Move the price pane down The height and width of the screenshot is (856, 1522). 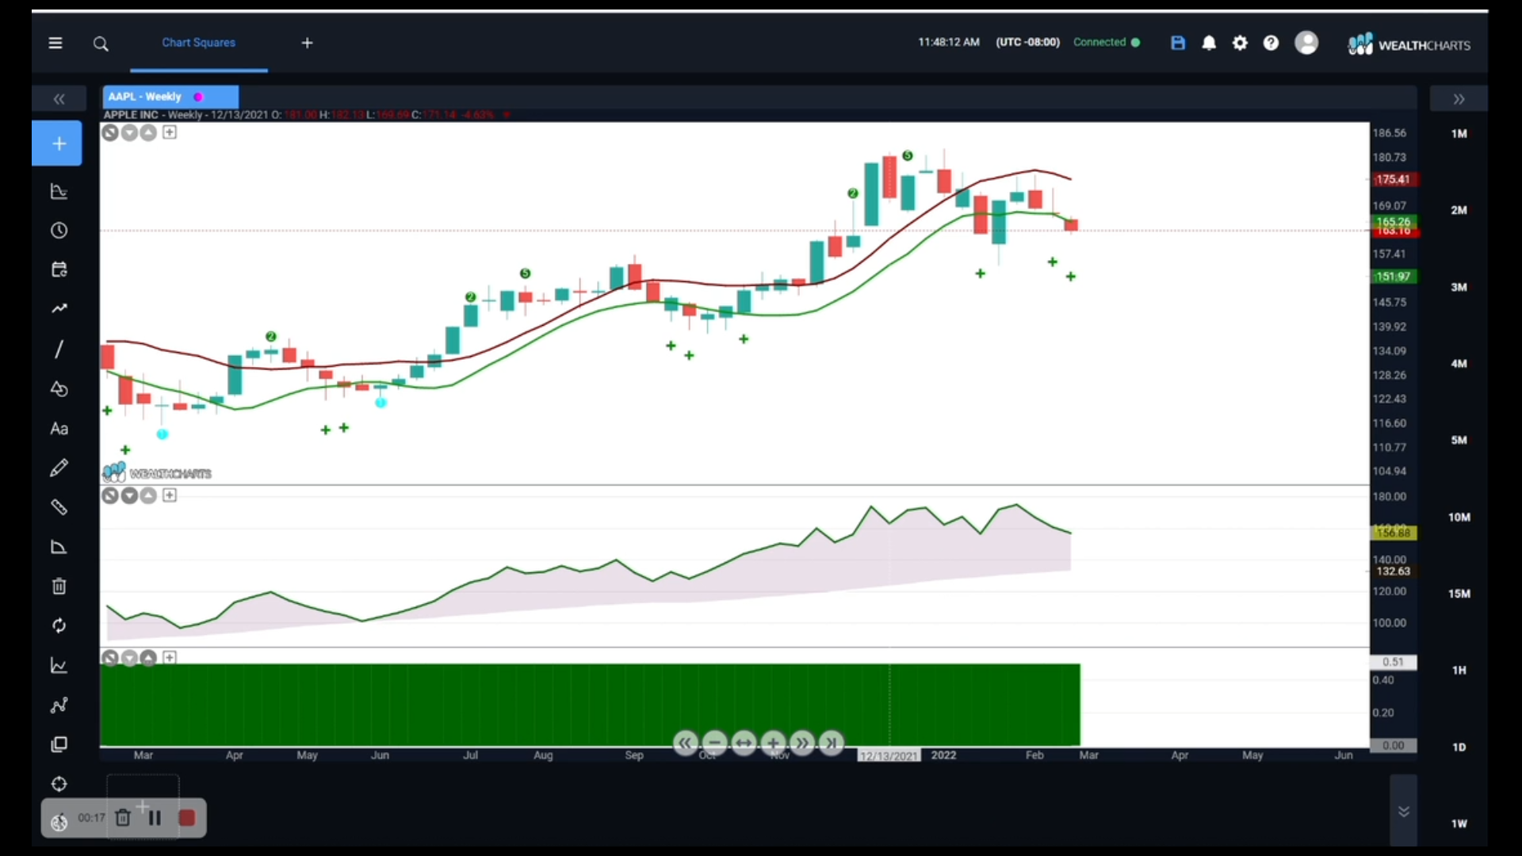pyautogui.click(x=129, y=133)
